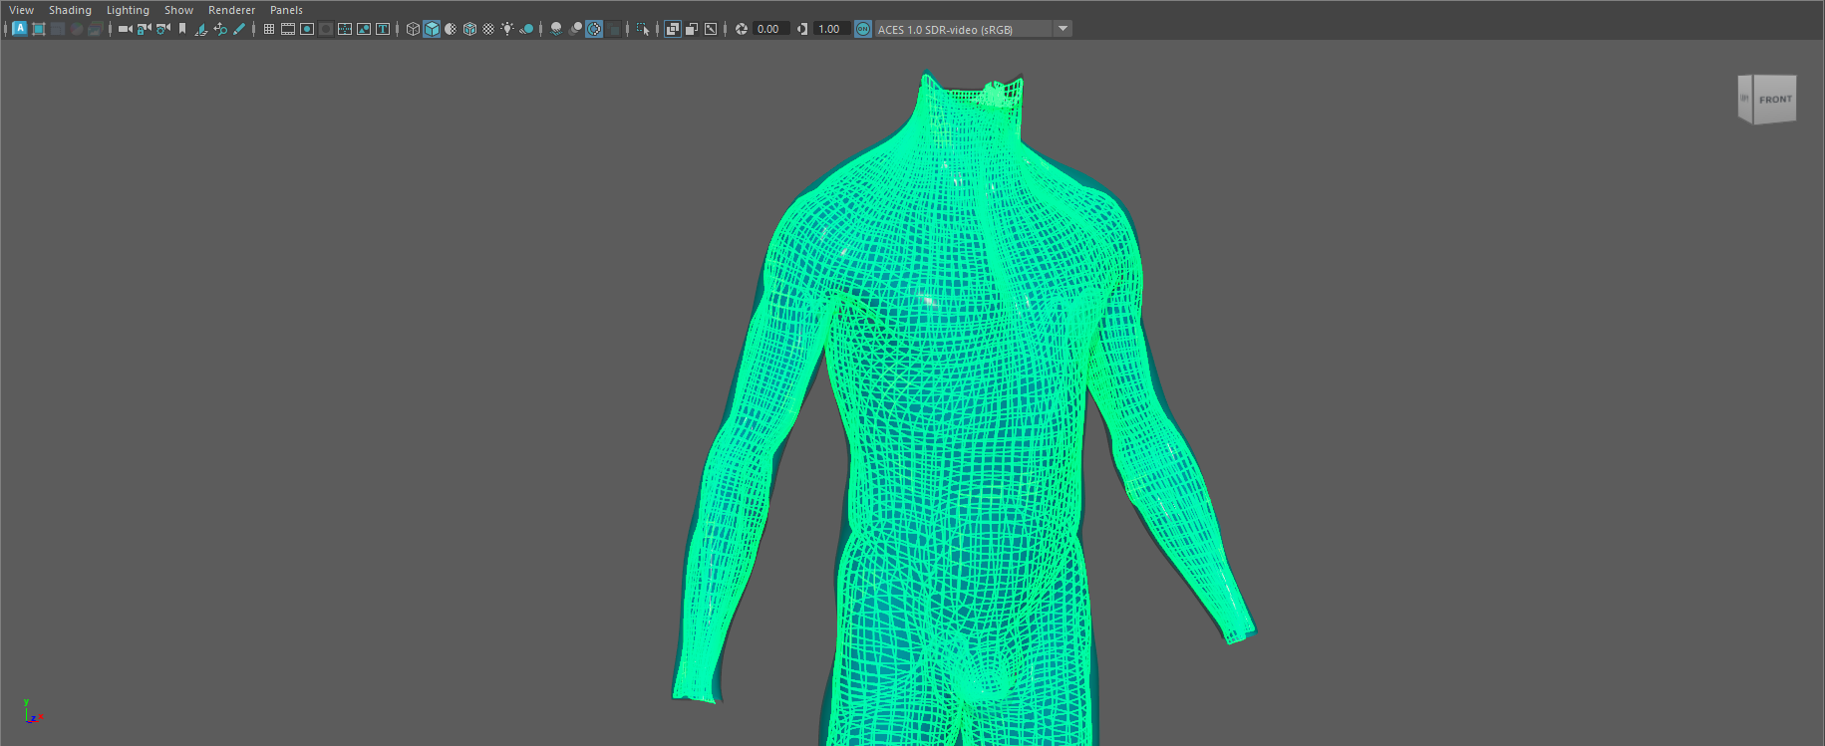Open the Shading menu
Image resolution: width=1825 pixels, height=746 pixels.
point(70,10)
